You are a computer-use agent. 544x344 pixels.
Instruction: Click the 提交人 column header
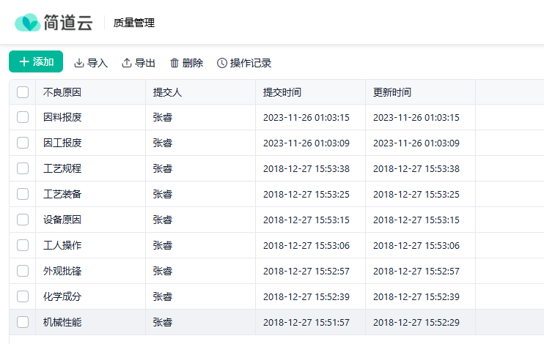[x=167, y=92]
